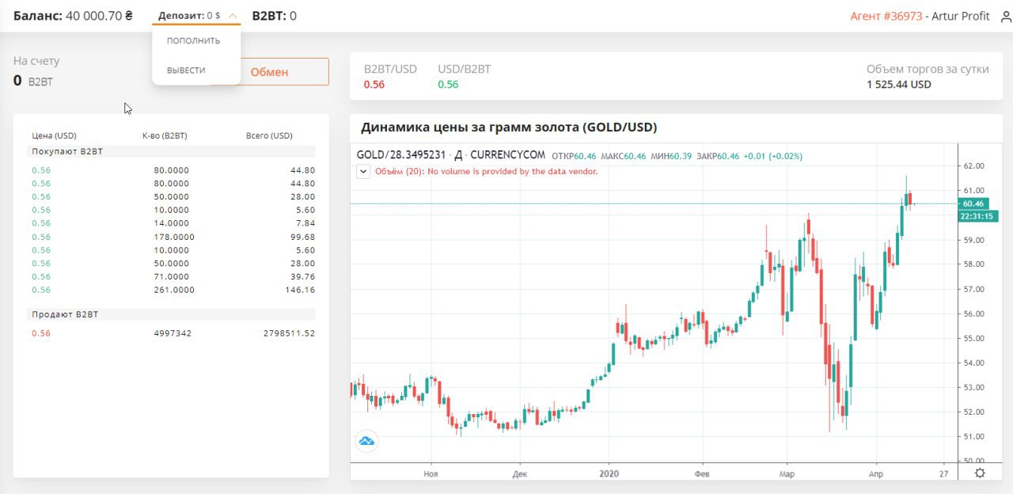The height and width of the screenshot is (494, 1013).
Task: Select sell order quantity 4997342
Action: click(173, 333)
